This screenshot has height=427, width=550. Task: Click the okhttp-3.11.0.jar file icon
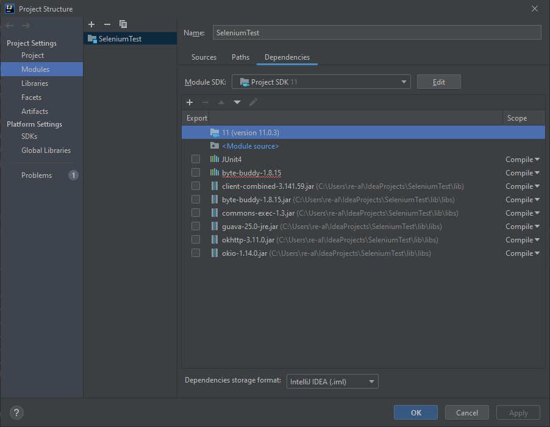(214, 239)
